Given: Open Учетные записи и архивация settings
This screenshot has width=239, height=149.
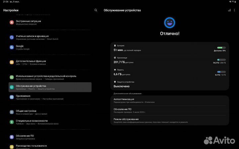Looking at the screenshot, I should click(x=33, y=37).
